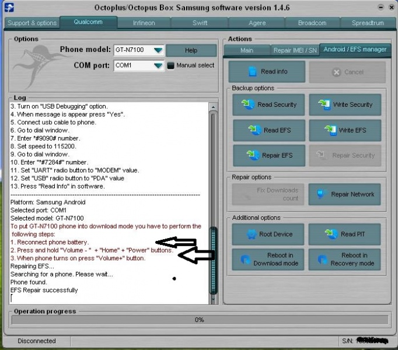398x350 pixels.
Task: Click the Repair Network button label
Action: [352, 194]
